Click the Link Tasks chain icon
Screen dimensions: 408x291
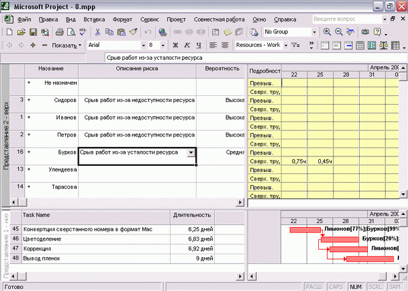(x=177, y=32)
